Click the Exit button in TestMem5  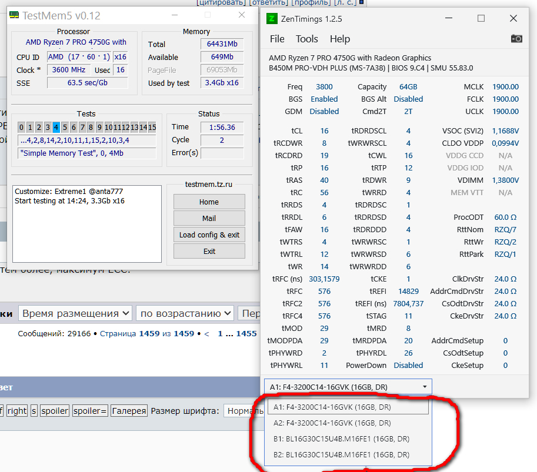point(209,251)
